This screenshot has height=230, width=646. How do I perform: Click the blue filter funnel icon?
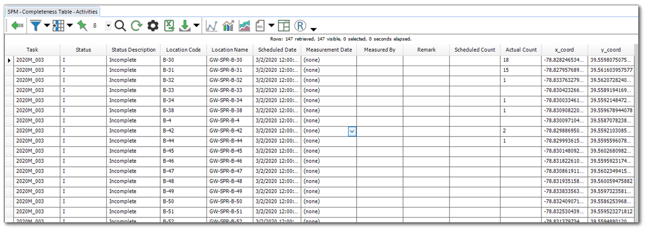35,26
